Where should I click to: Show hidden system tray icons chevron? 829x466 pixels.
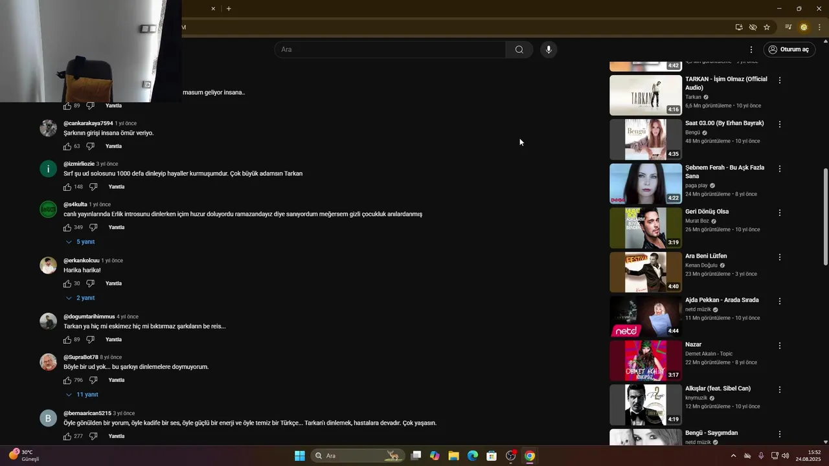click(x=733, y=456)
